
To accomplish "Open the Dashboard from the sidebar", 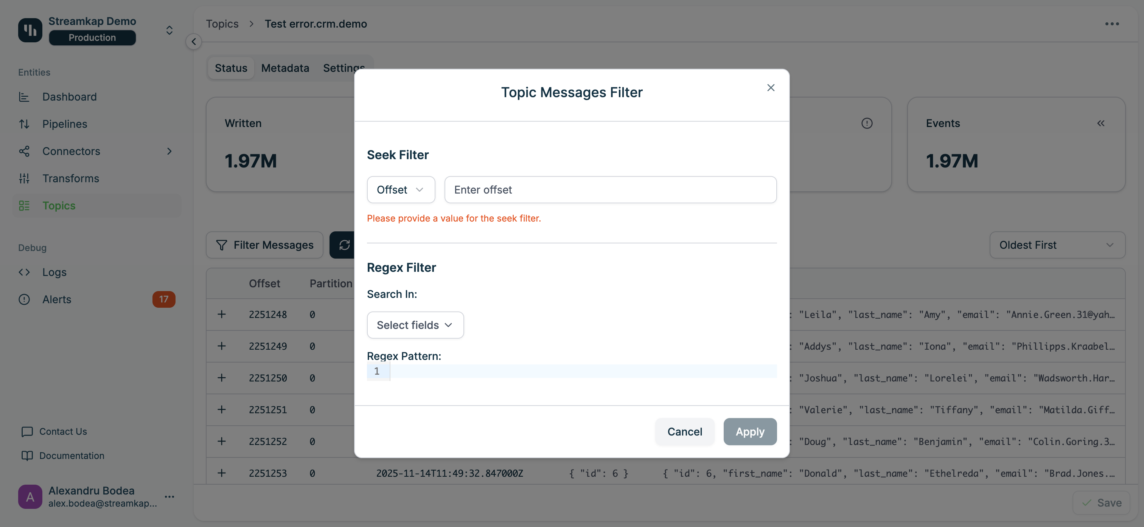I will [69, 96].
